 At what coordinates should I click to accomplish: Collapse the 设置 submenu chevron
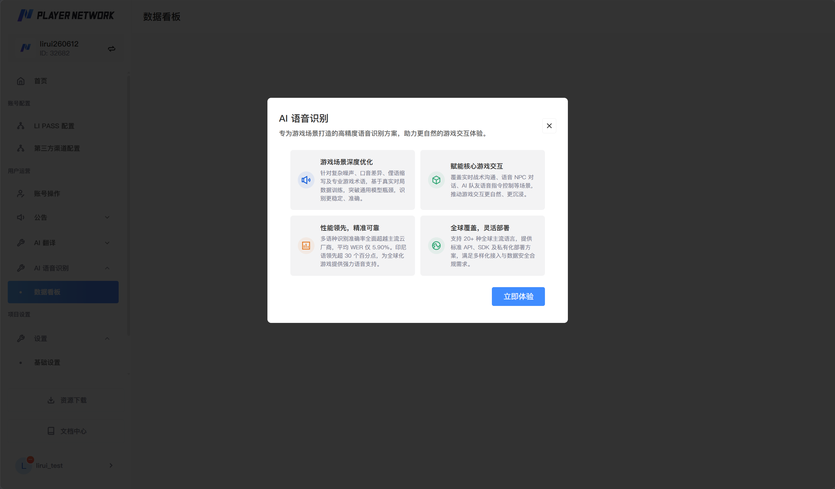pyautogui.click(x=107, y=338)
